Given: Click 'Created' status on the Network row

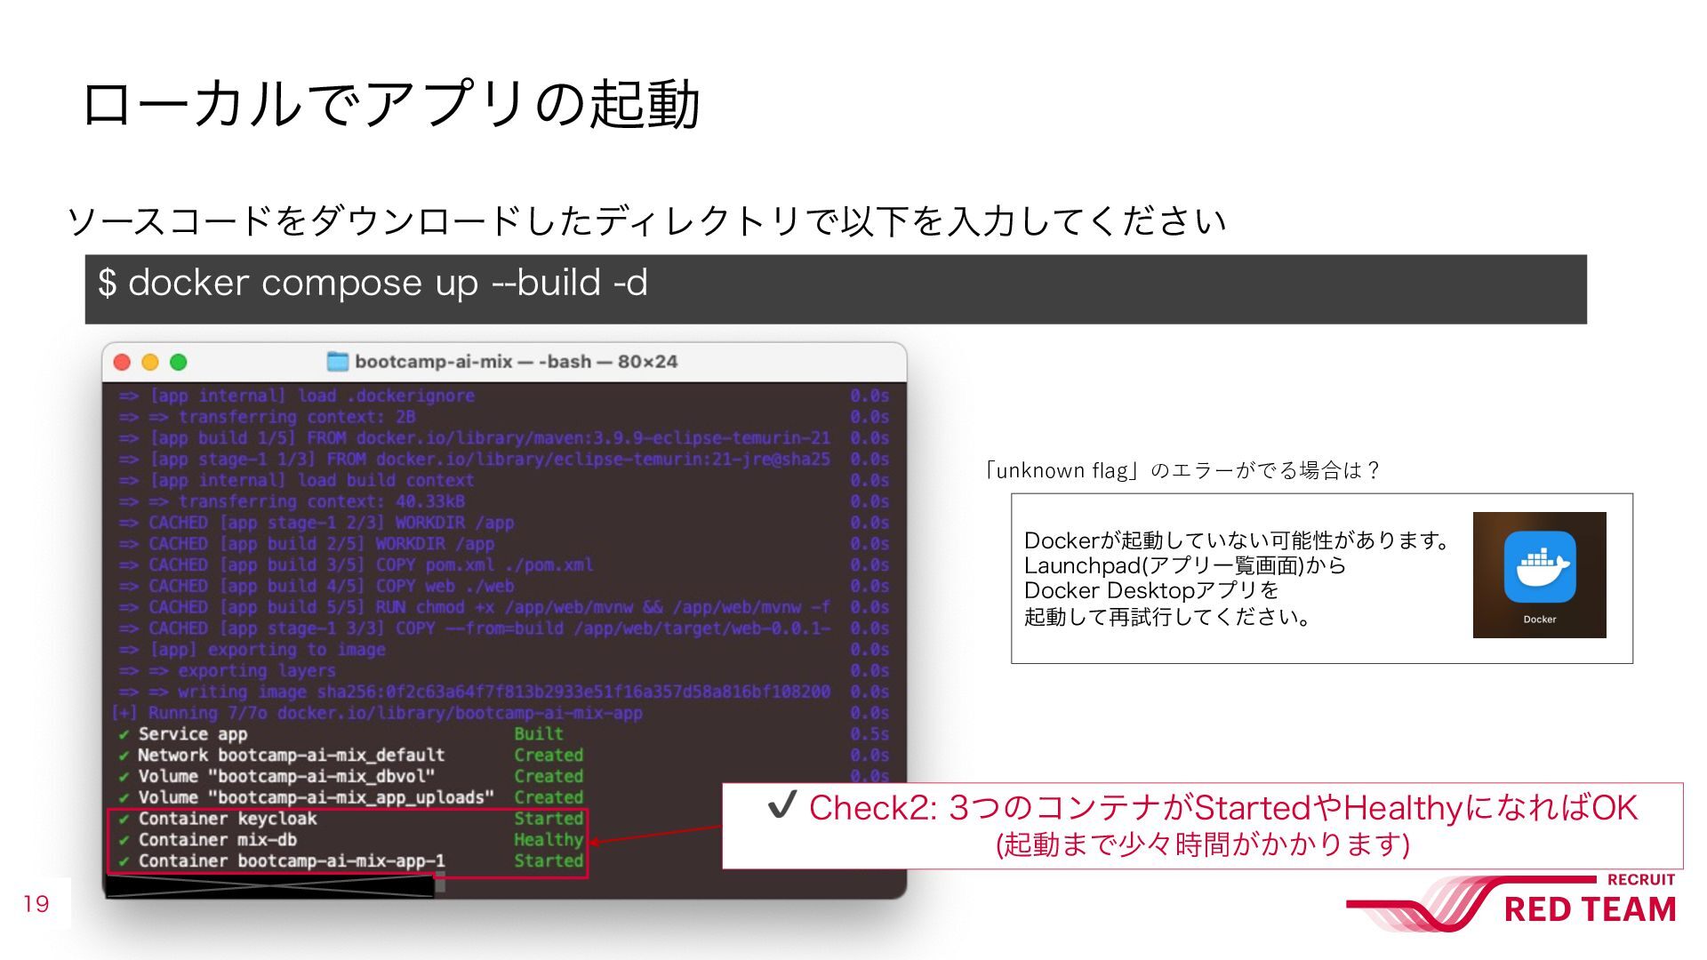Looking at the screenshot, I should pyautogui.click(x=549, y=756).
